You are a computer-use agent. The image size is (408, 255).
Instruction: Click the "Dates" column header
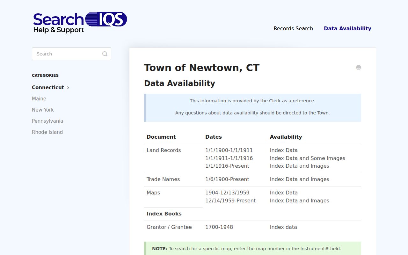tap(214, 137)
